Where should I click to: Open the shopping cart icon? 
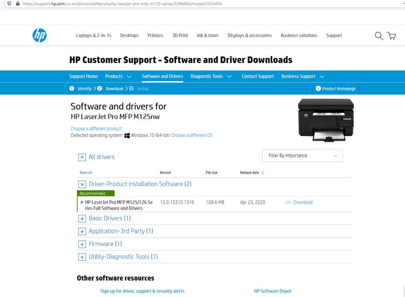tap(392, 36)
